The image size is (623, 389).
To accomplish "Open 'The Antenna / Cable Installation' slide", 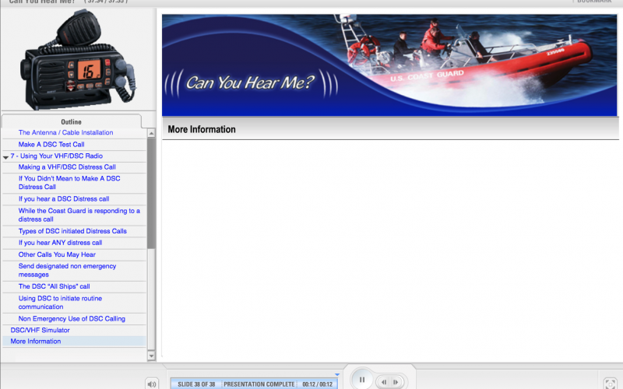I will tap(65, 132).
